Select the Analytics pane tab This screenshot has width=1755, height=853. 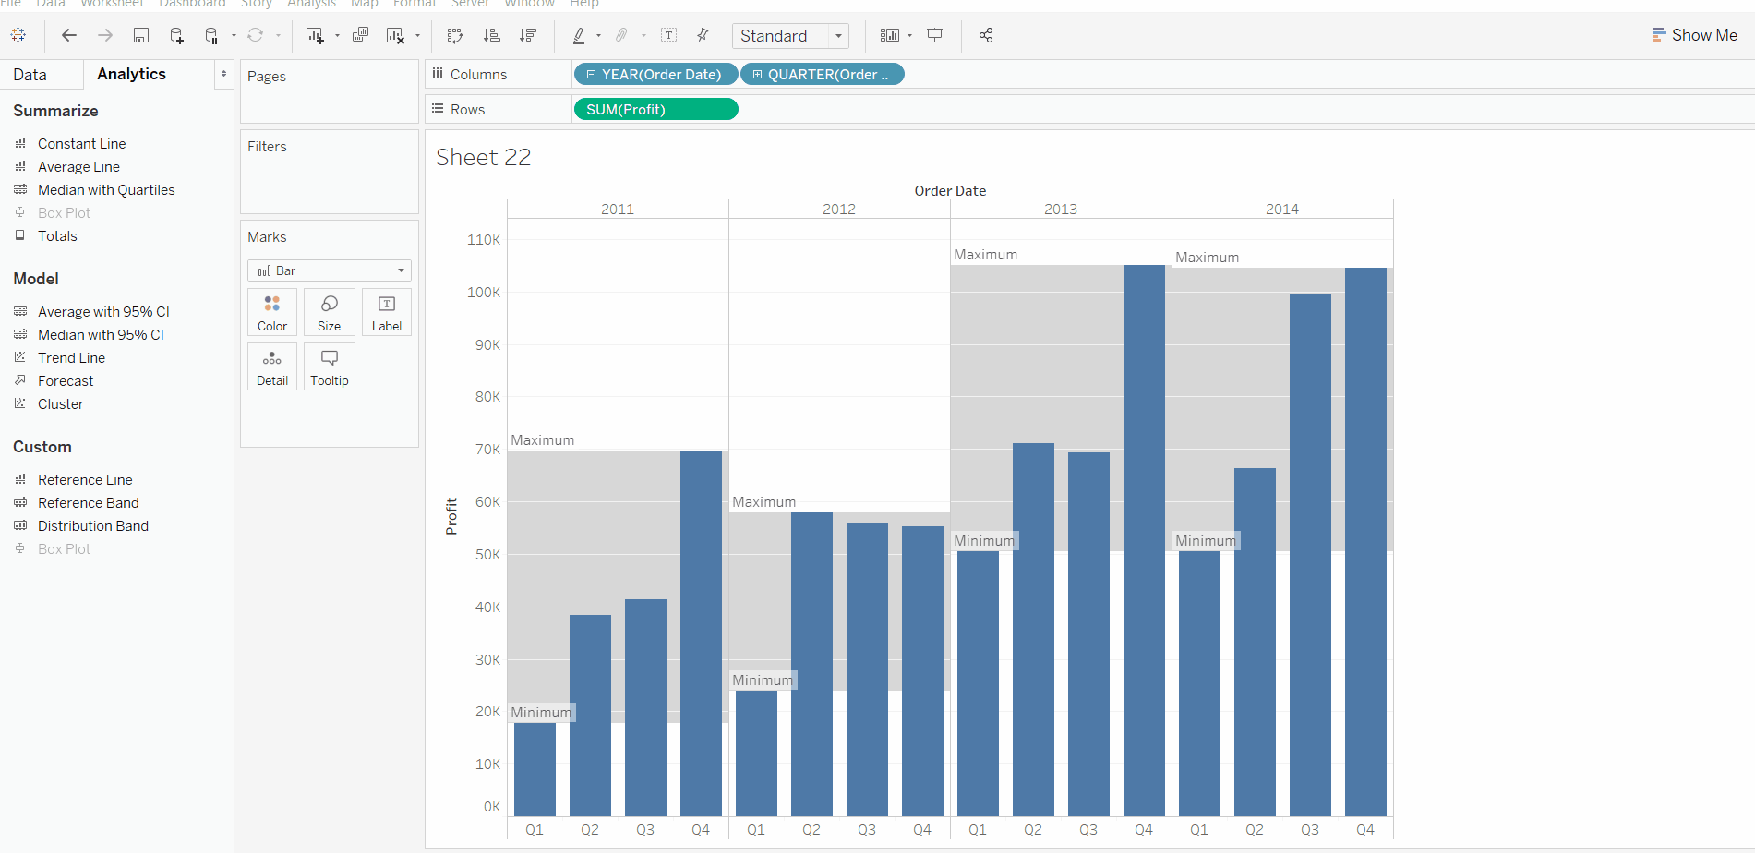click(x=131, y=74)
